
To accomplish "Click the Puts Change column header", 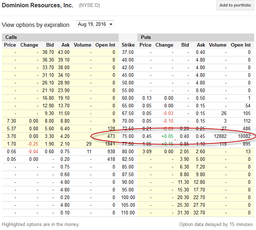I will click(x=164, y=45).
